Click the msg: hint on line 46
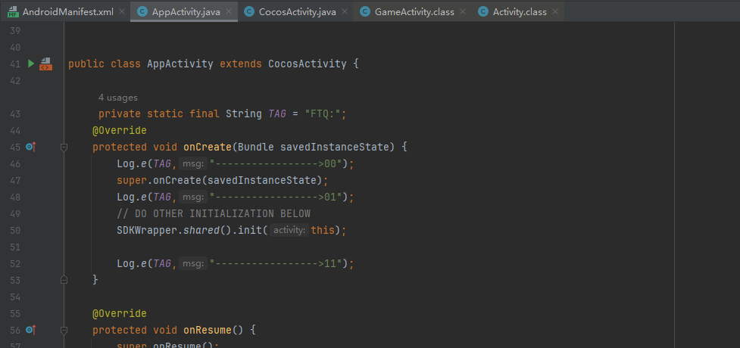The image size is (740, 348). (x=193, y=163)
